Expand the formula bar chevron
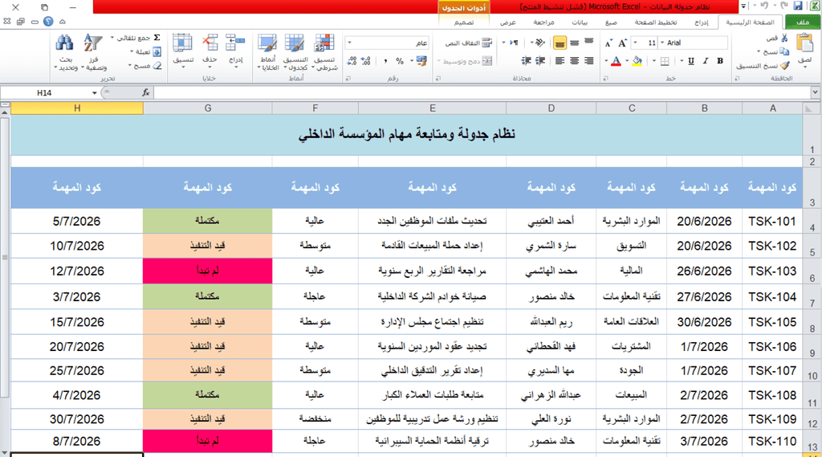 tap(815, 92)
